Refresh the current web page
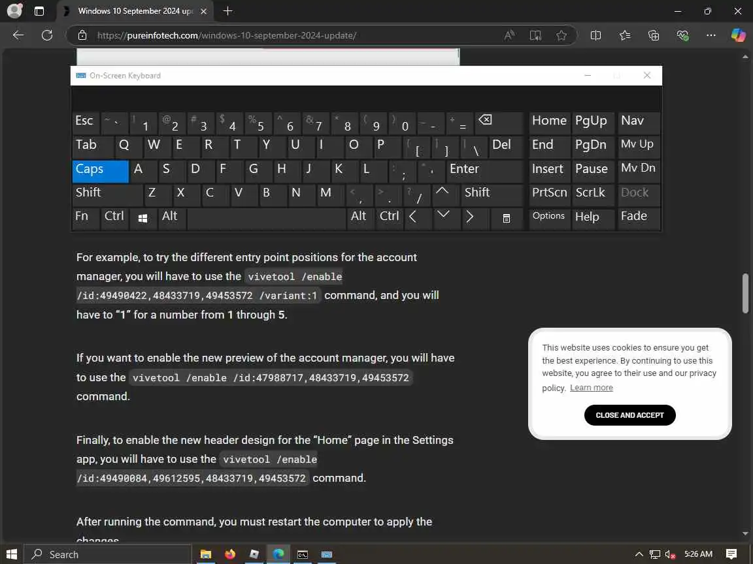Screen dimensions: 753x564 [47, 35]
